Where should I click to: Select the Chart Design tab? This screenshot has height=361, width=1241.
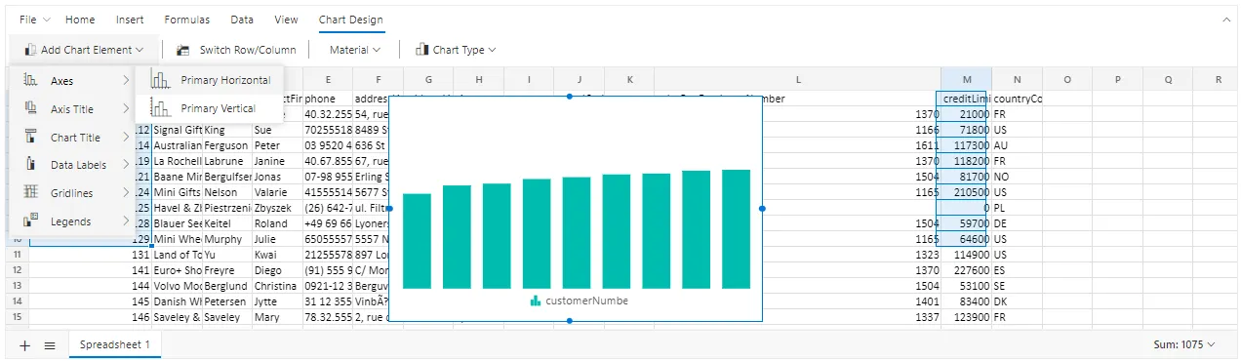click(x=351, y=20)
